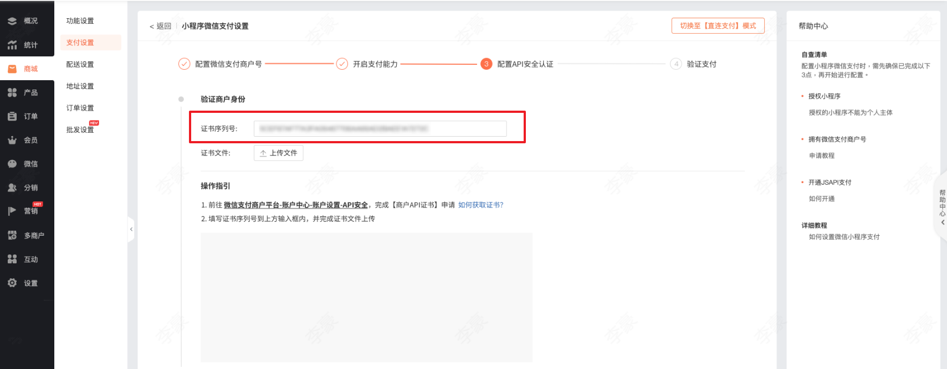
Task: Click 拥有微信支付商户号 checklist item
Action: click(x=837, y=139)
